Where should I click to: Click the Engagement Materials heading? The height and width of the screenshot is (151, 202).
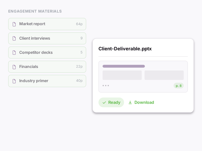click(35, 11)
